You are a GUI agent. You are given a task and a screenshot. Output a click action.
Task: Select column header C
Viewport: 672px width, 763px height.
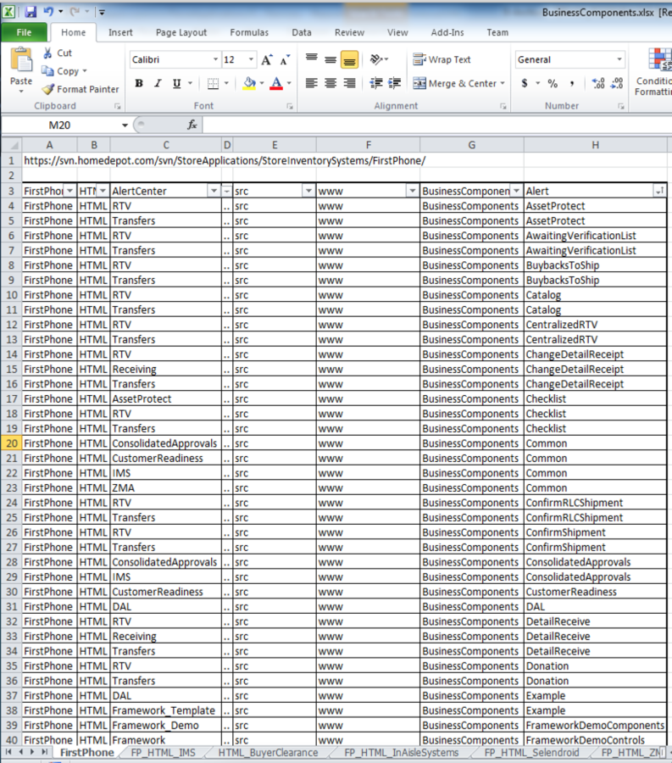tap(166, 145)
